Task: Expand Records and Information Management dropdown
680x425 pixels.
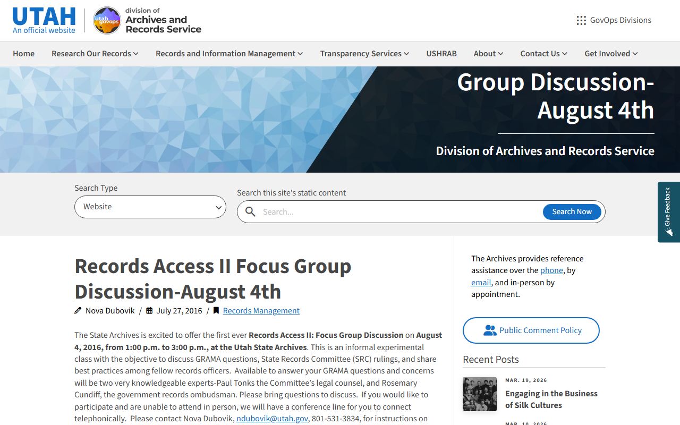Action: (229, 54)
